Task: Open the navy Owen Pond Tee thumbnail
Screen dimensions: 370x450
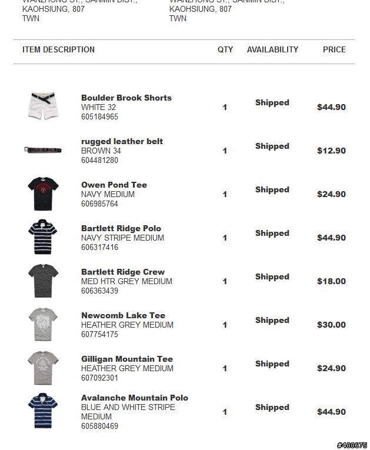Action: (43, 194)
